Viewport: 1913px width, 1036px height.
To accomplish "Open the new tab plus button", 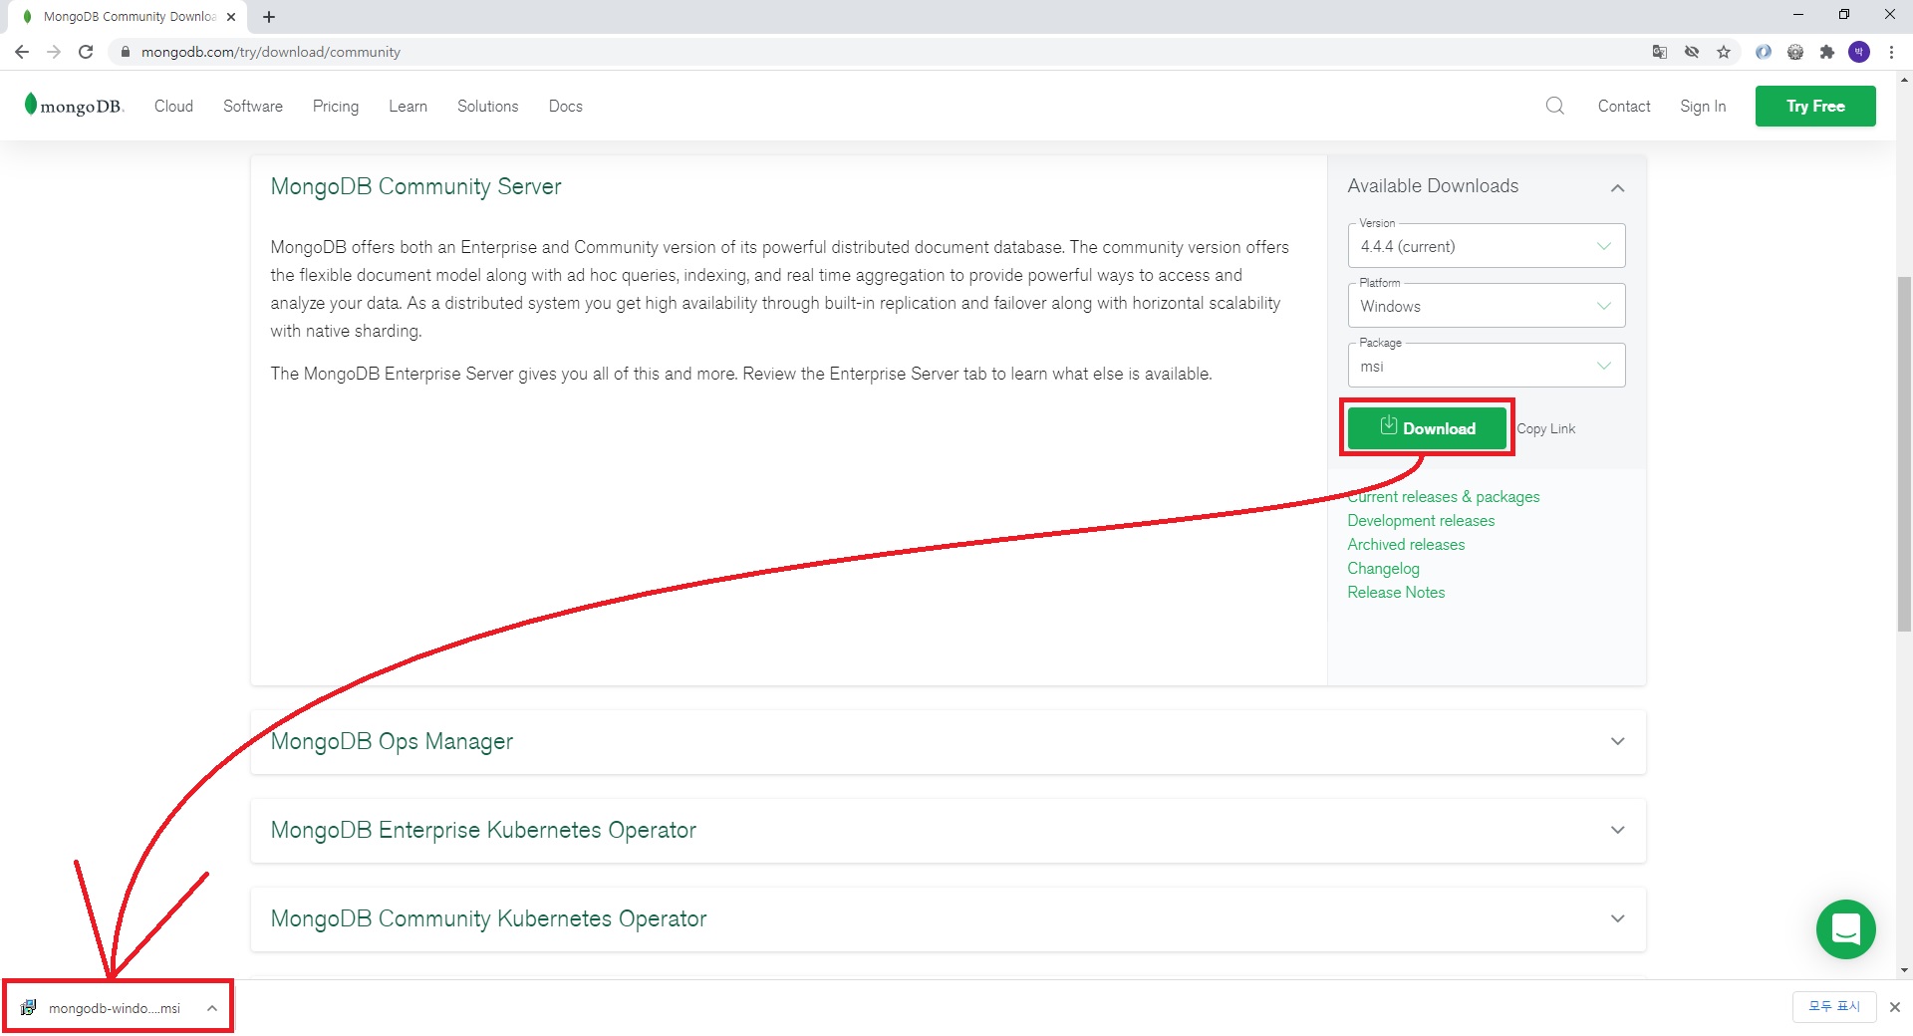I will [269, 17].
